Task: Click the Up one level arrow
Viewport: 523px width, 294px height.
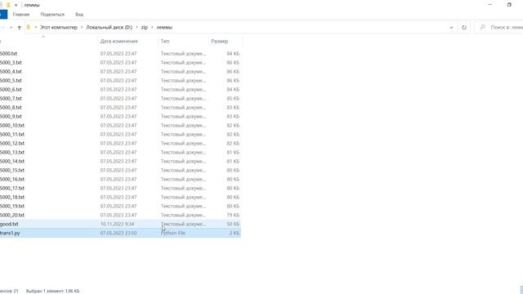Action: pyautogui.click(x=20, y=27)
